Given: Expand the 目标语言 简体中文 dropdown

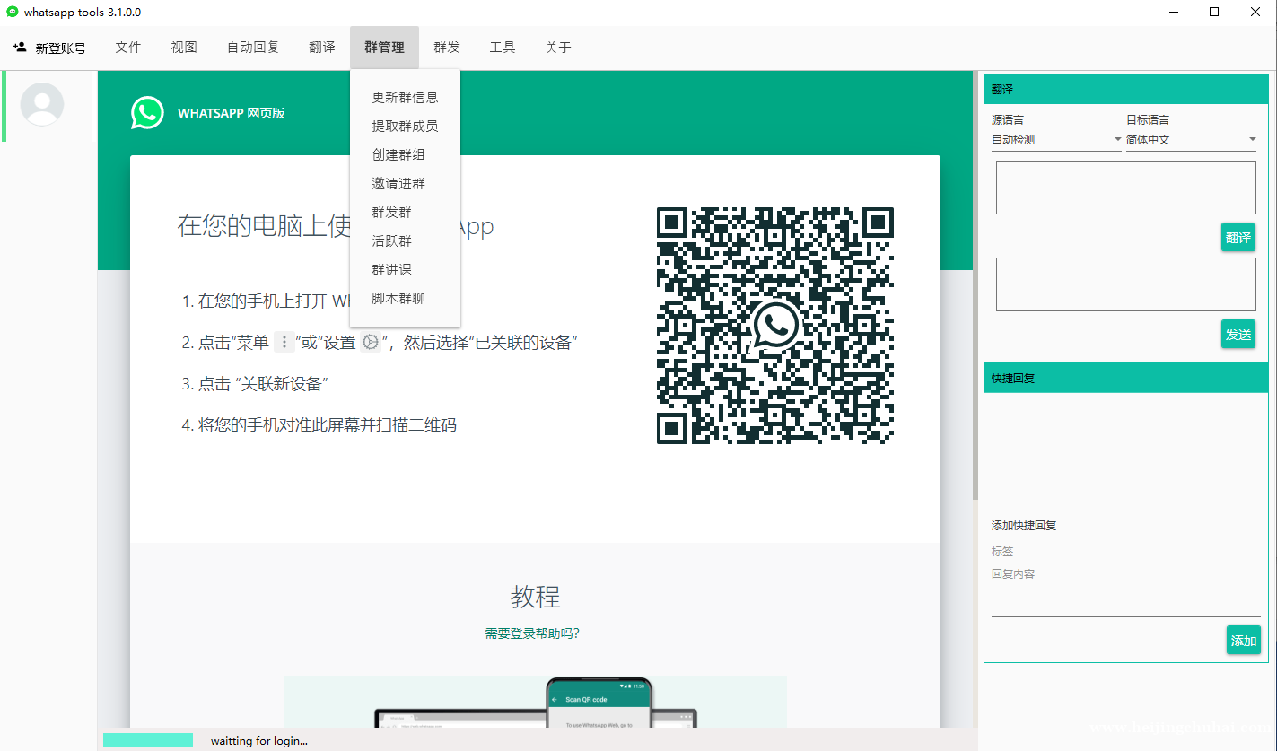Looking at the screenshot, I should (1191, 140).
